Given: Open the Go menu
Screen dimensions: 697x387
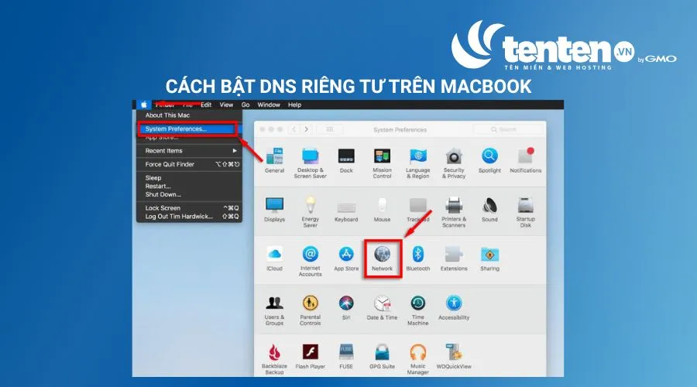Looking at the screenshot, I should pyautogui.click(x=245, y=104).
